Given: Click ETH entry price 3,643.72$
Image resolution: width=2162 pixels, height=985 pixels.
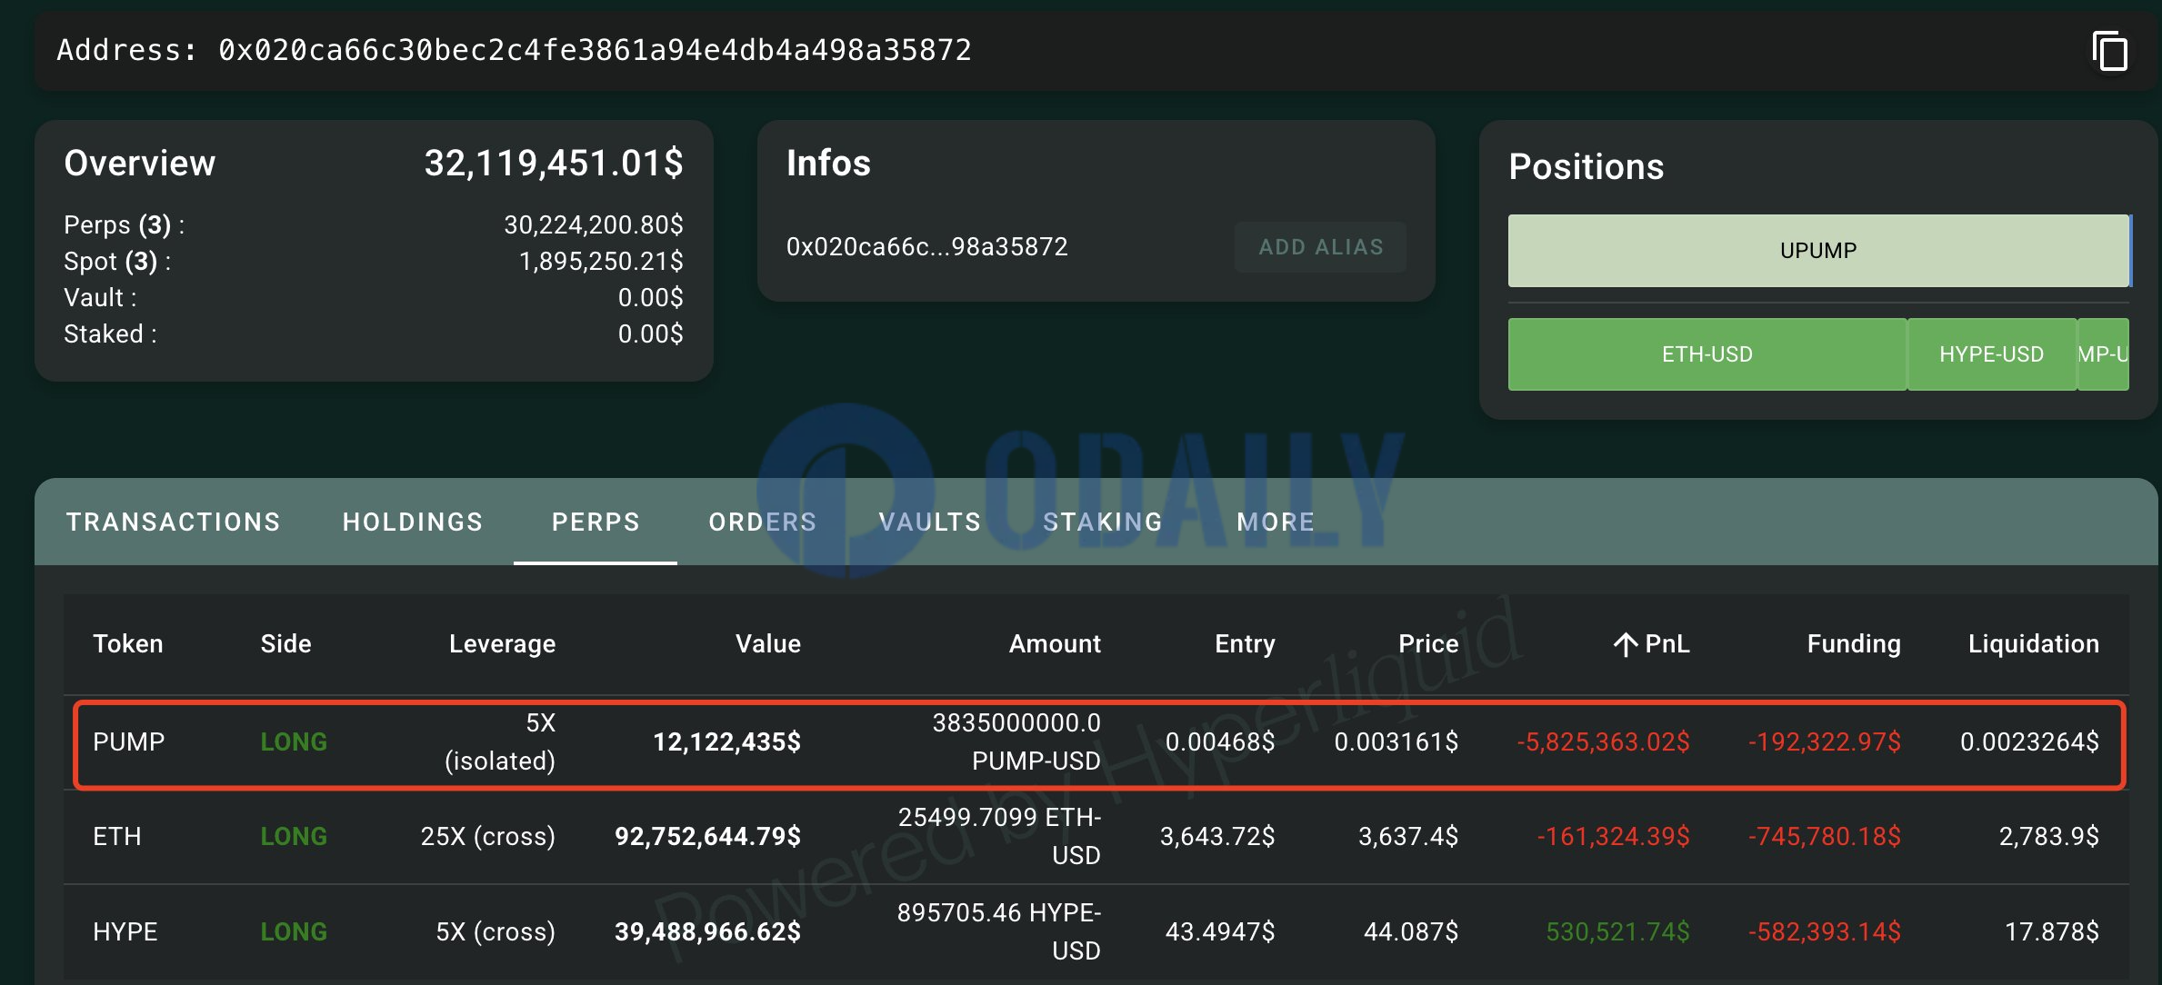Looking at the screenshot, I should (1217, 837).
